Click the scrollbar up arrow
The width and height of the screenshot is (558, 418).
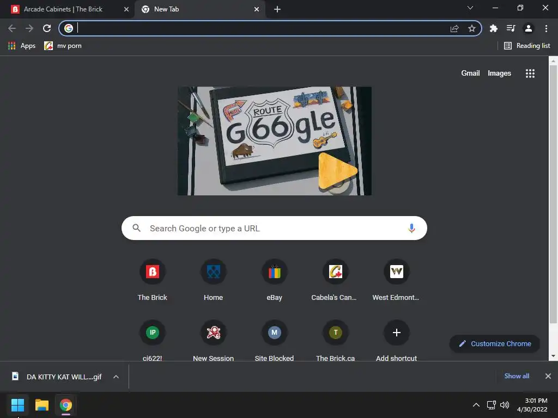(553, 61)
